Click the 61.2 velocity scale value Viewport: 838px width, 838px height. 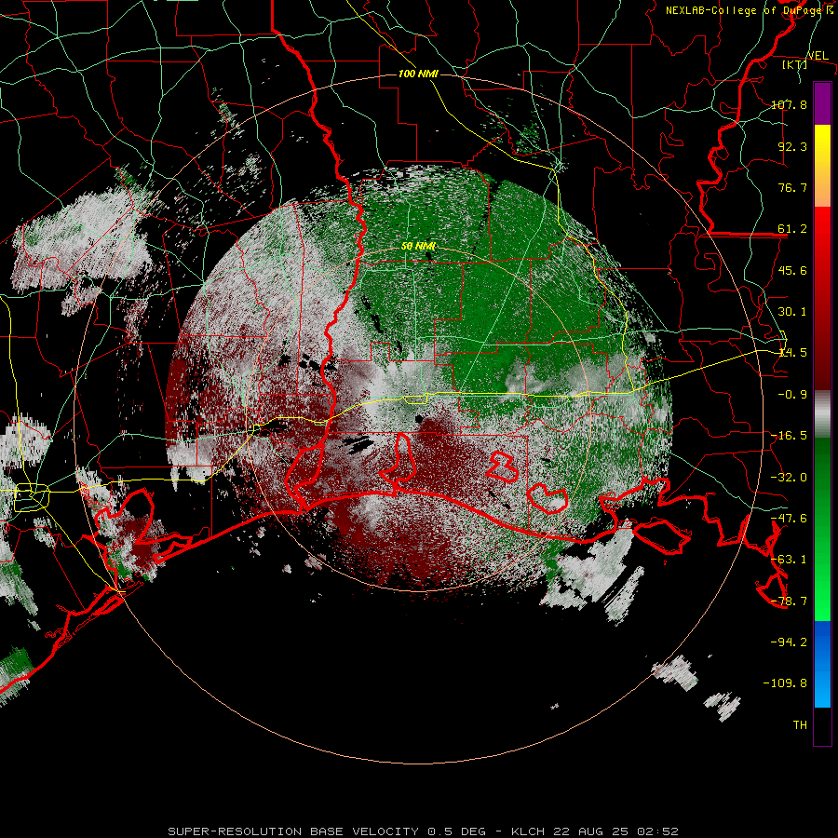coord(792,229)
